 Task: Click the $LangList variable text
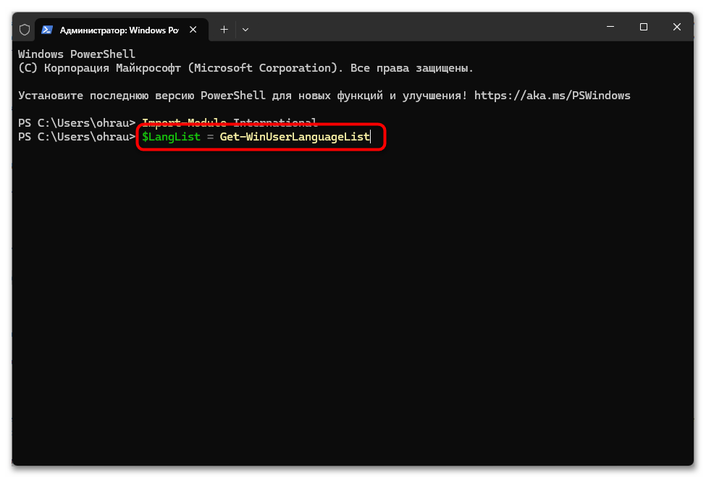pyautogui.click(x=171, y=137)
